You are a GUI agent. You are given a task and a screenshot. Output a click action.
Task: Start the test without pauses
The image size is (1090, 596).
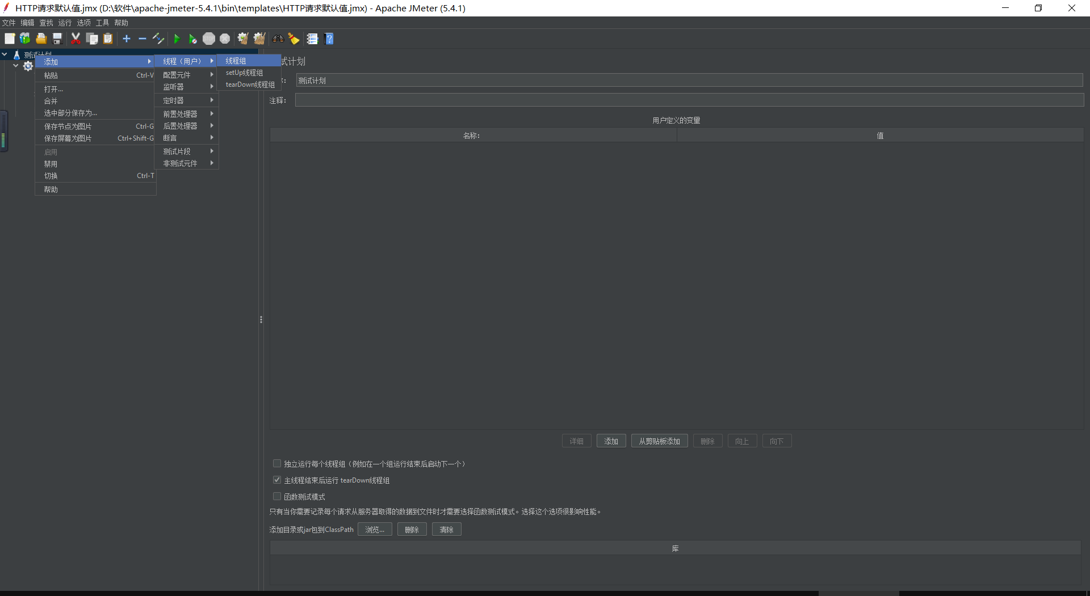(192, 39)
